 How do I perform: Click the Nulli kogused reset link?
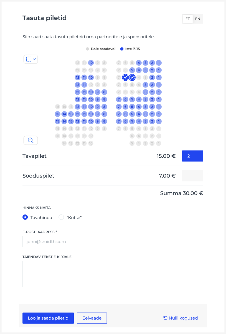pos(181,318)
